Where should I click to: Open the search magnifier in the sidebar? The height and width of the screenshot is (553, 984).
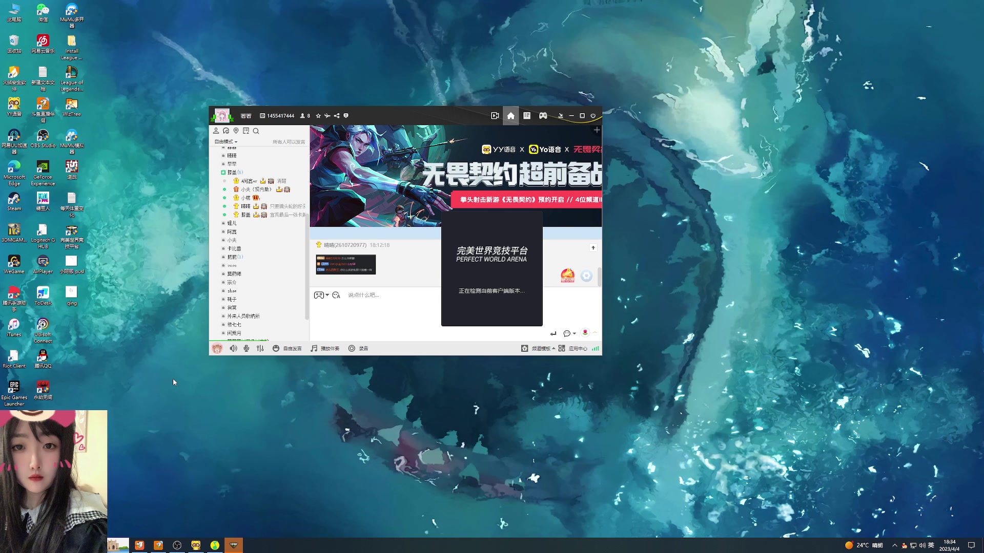click(256, 131)
